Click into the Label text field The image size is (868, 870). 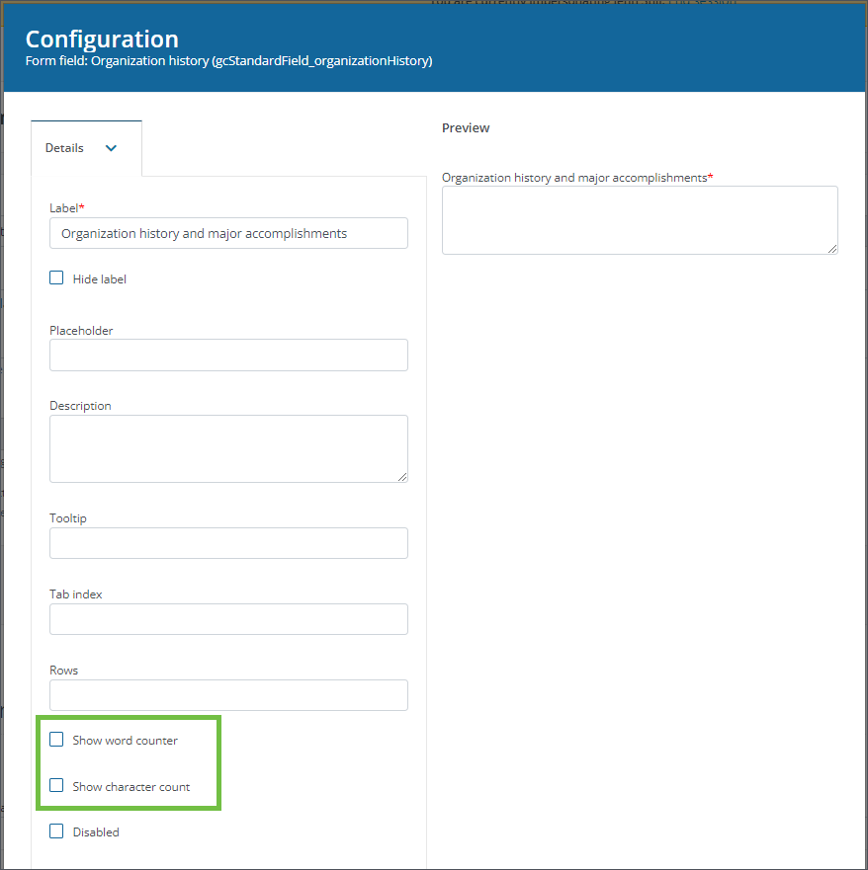point(228,234)
